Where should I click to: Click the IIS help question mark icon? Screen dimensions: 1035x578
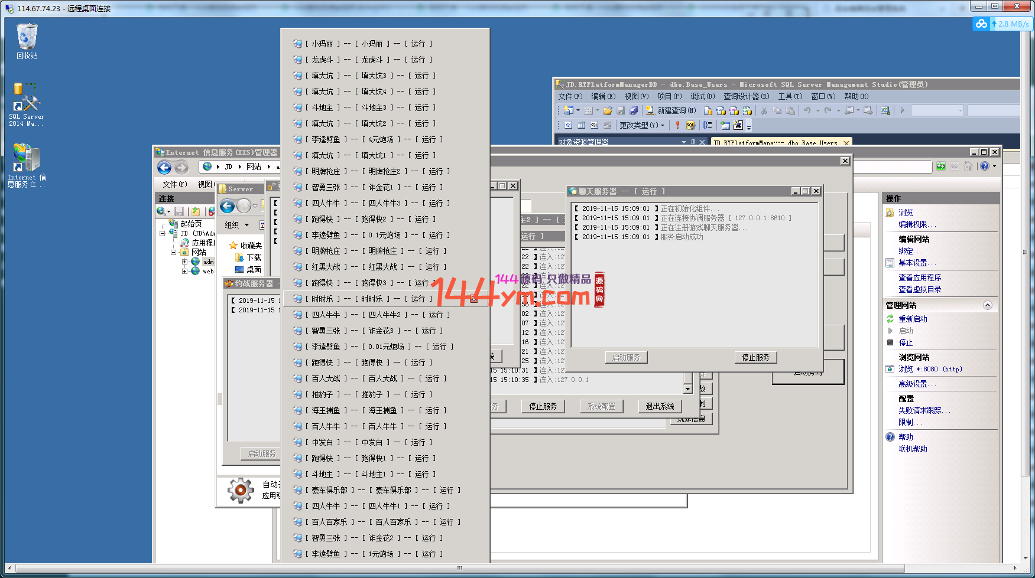pos(984,166)
